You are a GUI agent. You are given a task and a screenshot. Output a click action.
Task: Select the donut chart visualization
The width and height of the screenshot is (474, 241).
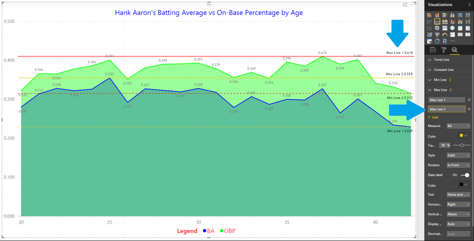click(x=437, y=41)
